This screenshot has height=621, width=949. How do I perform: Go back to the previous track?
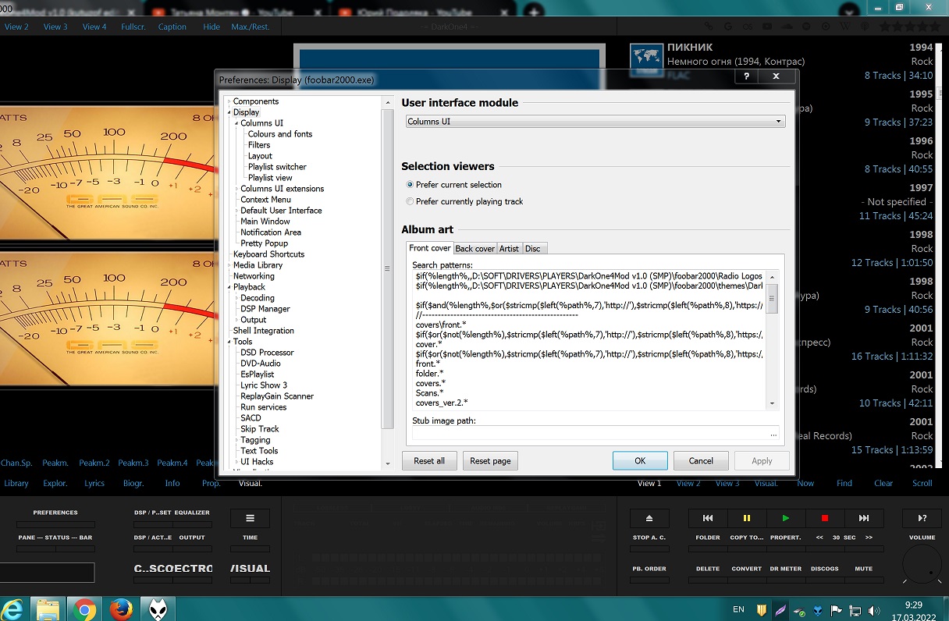pyautogui.click(x=708, y=518)
